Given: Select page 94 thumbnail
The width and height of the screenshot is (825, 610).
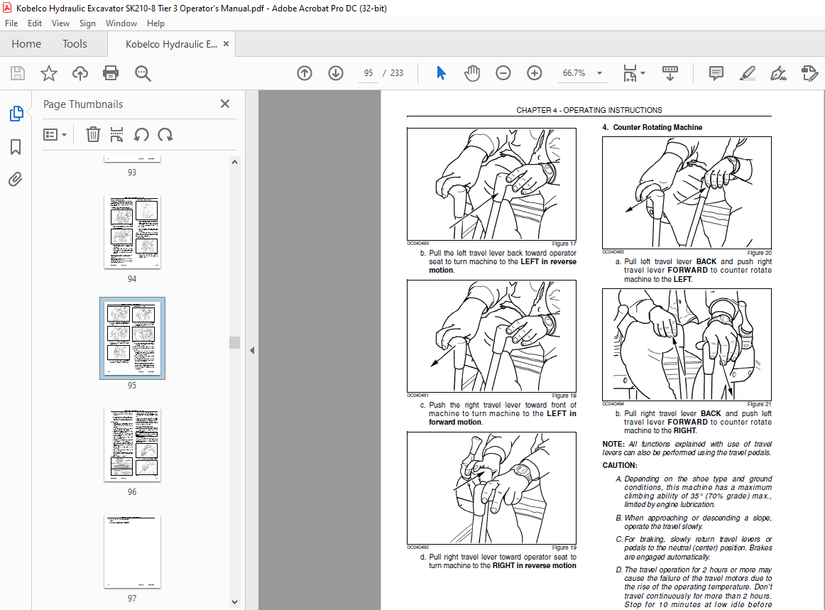Looking at the screenshot, I should coord(132,232).
